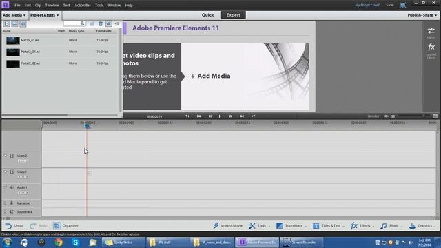This screenshot has width=441, height=248.
Task: Open the Tools panel in action bar
Action: (259, 225)
